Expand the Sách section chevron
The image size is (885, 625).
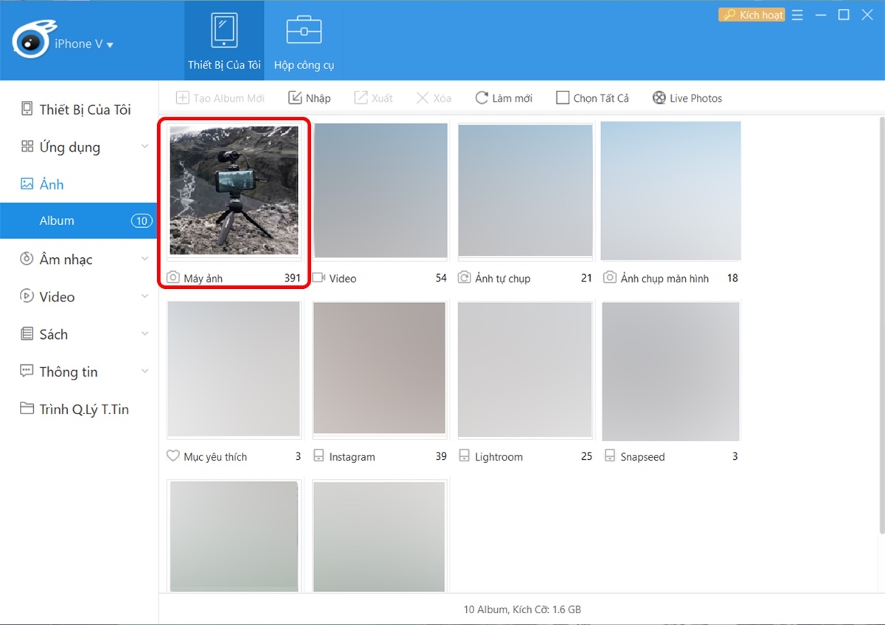pyautogui.click(x=145, y=334)
